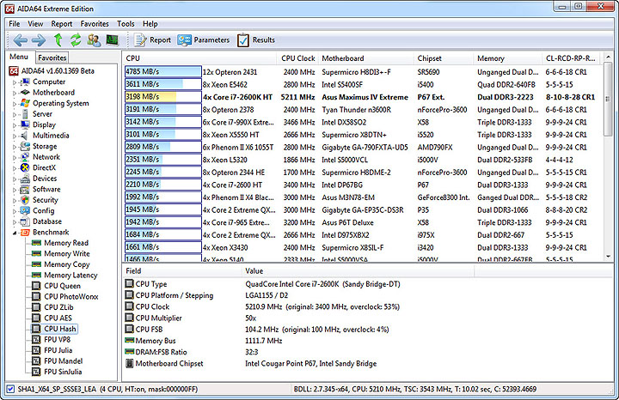Image resolution: width=619 pixels, height=400 pixels.
Task: Select the Computer tree icon
Action: 25,82
